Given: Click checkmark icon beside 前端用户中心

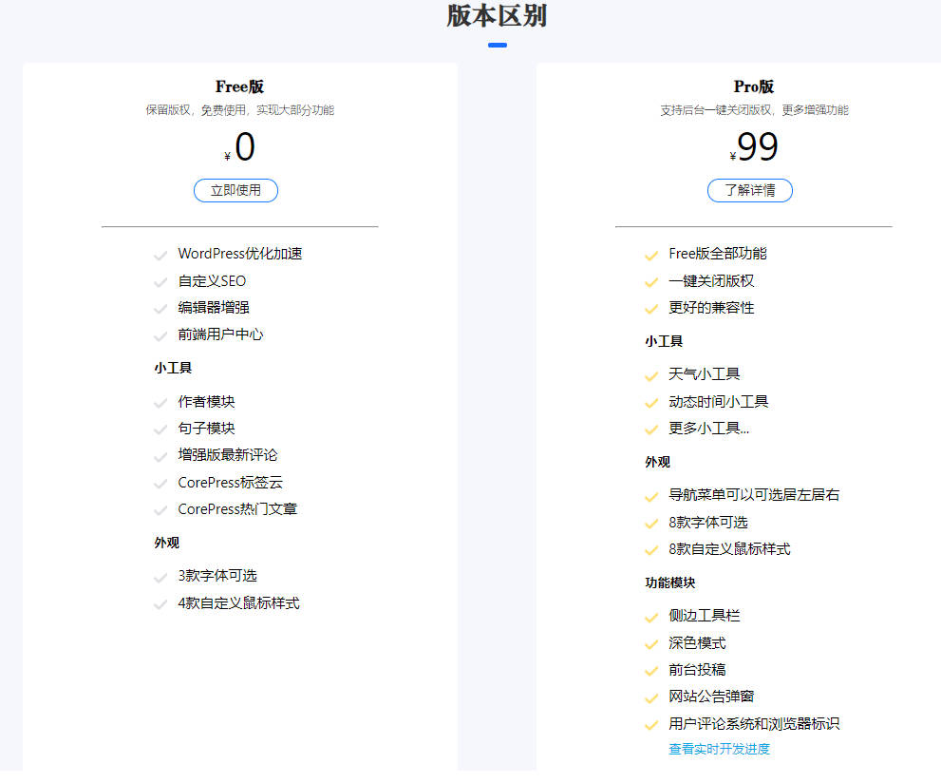Looking at the screenshot, I should tap(160, 335).
